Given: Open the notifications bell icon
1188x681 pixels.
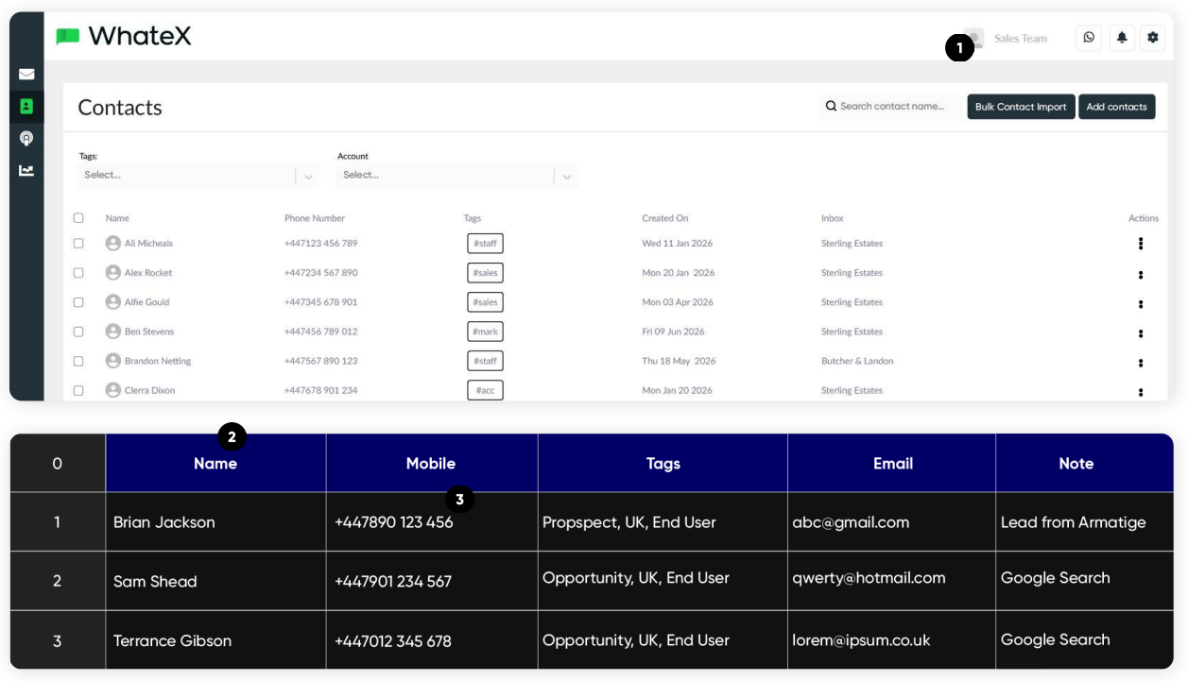Looking at the screenshot, I should pos(1121,38).
